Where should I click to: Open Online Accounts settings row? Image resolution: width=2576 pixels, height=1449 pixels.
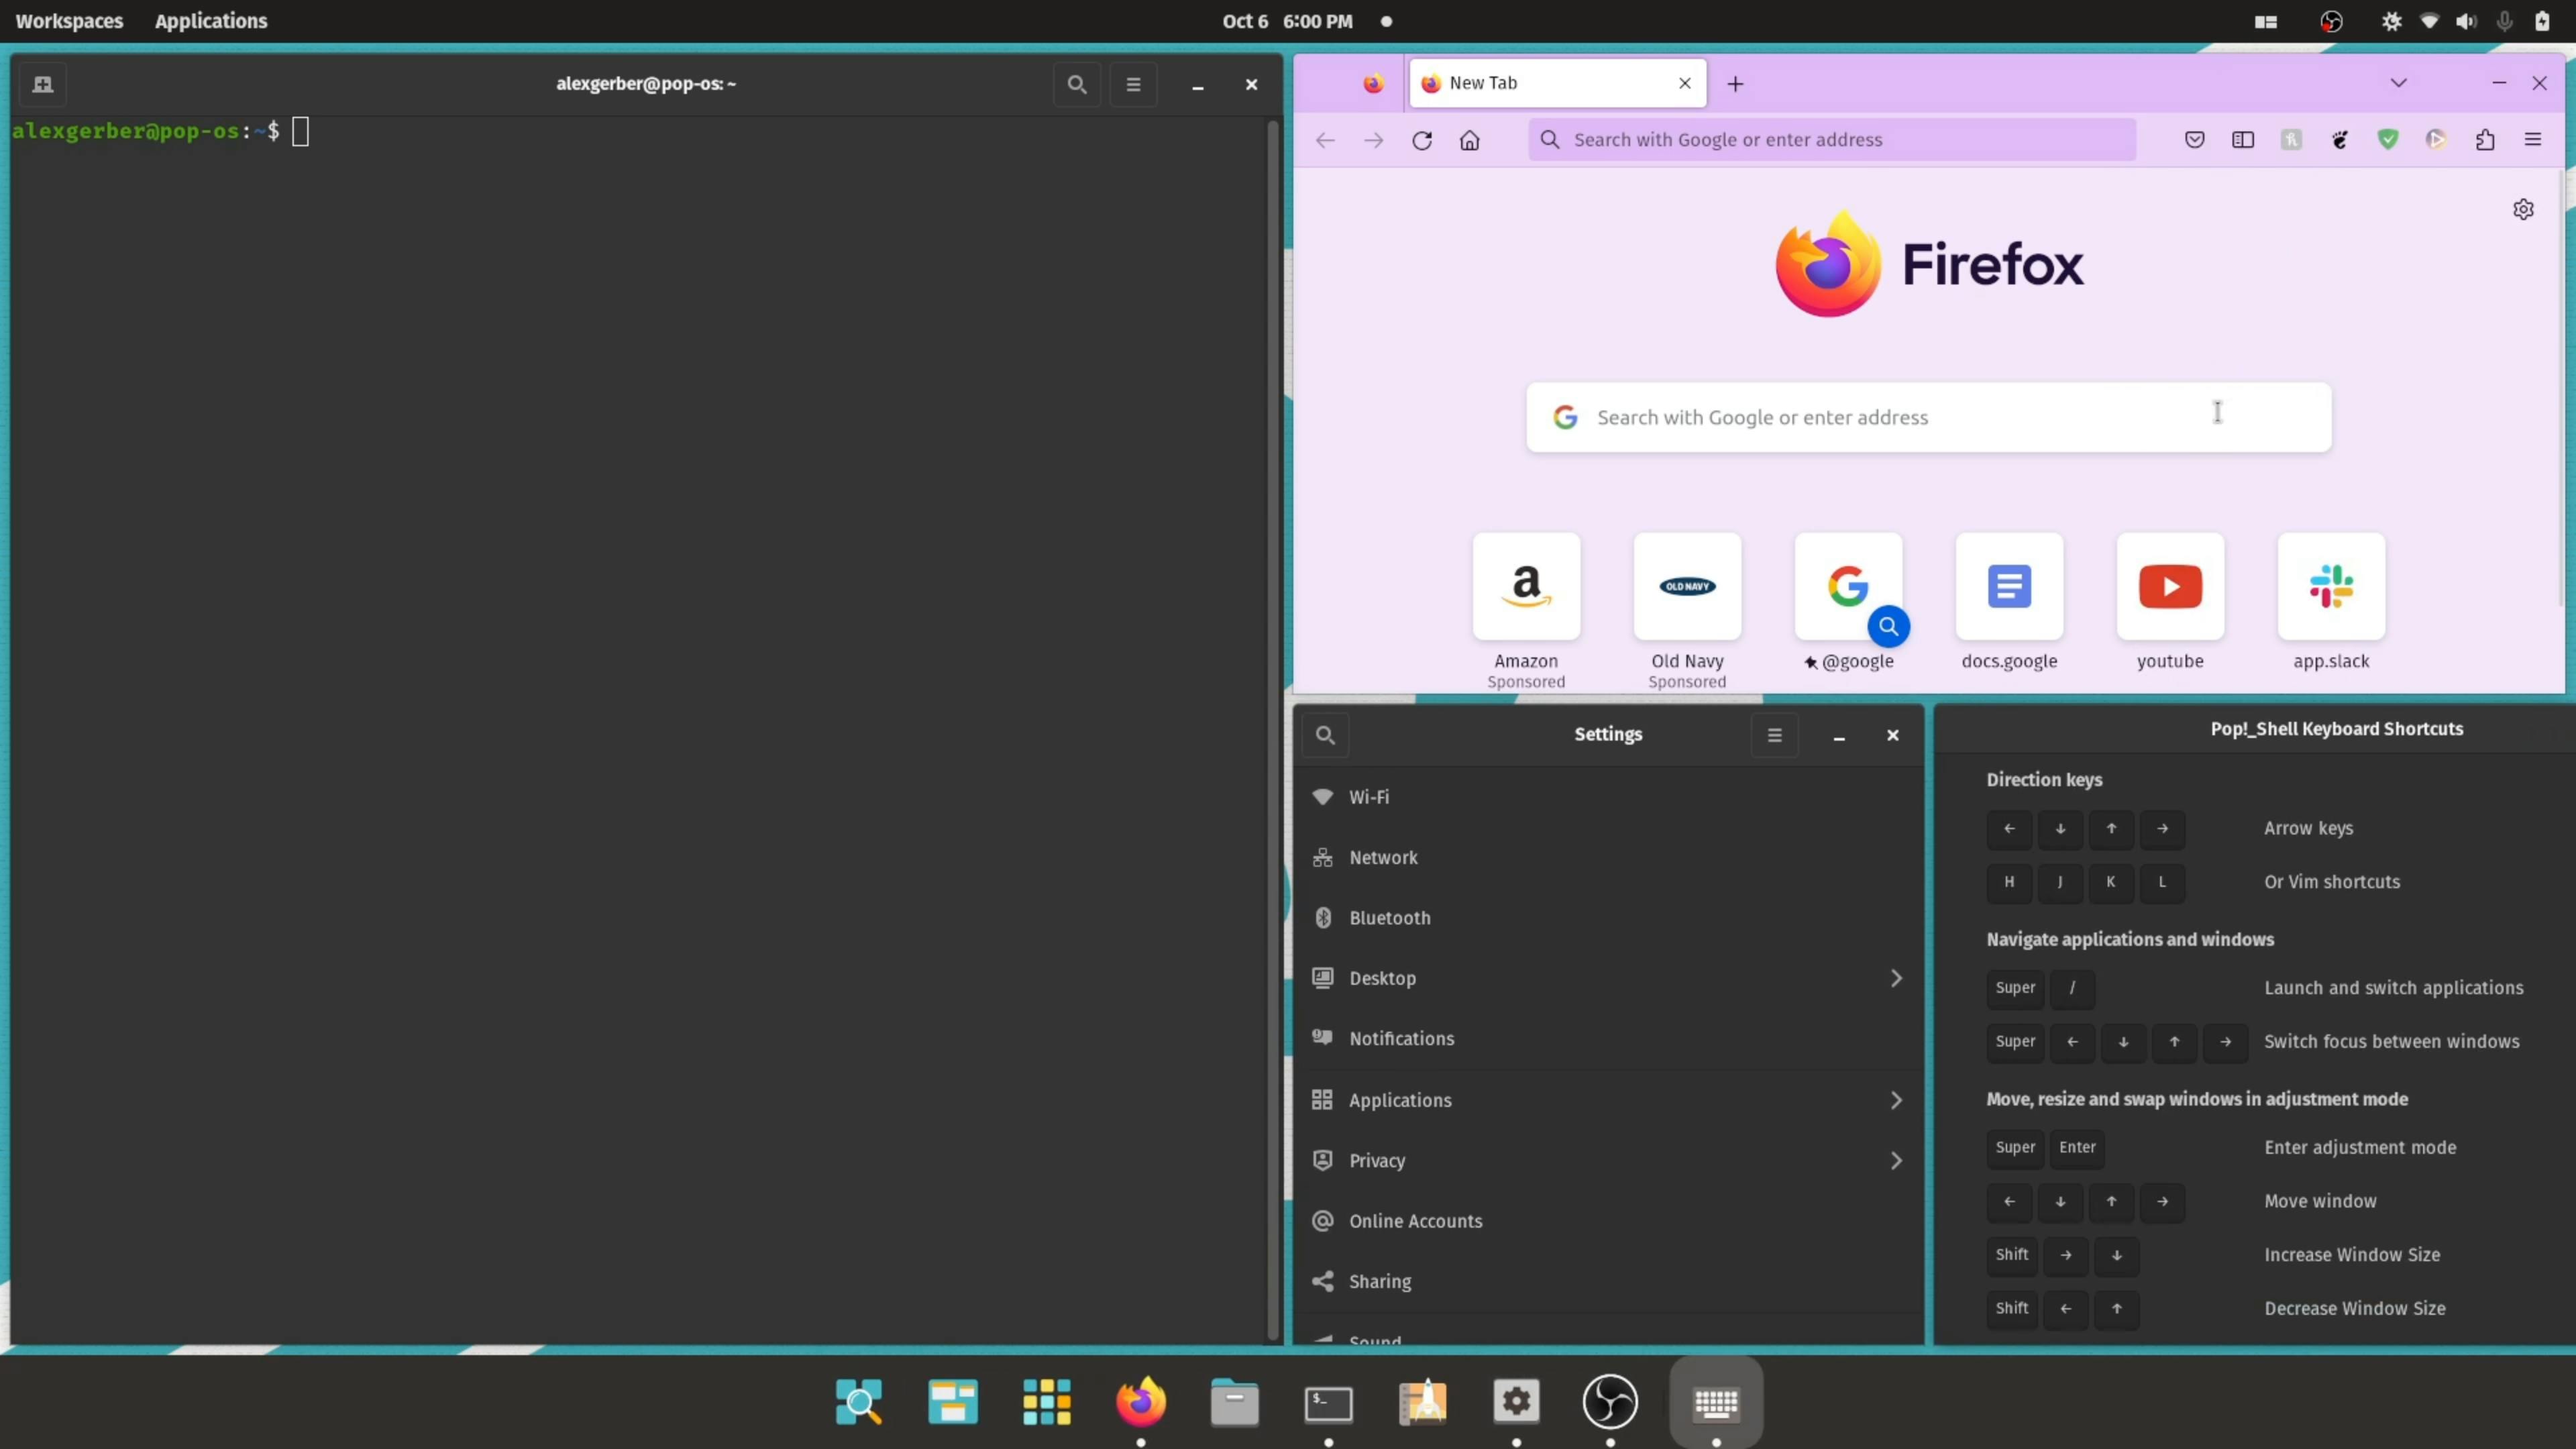(x=1608, y=1221)
